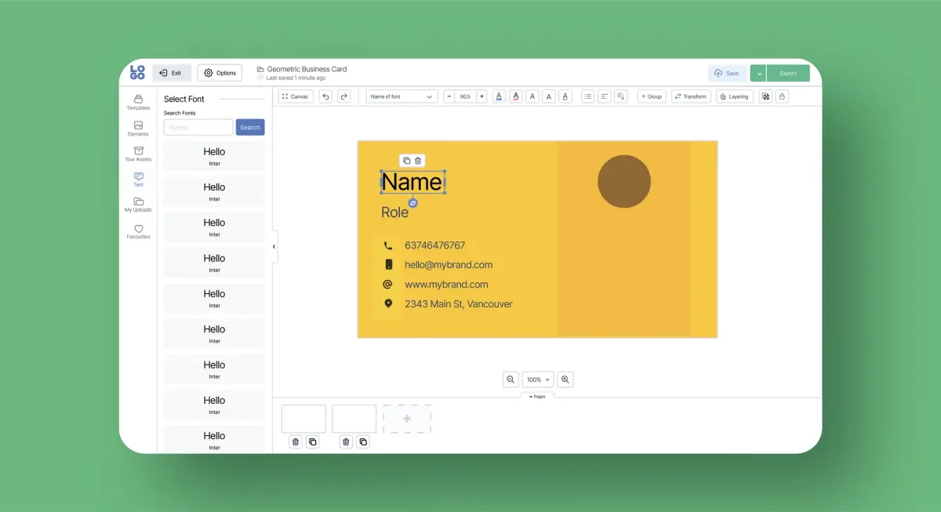This screenshot has width=941, height=512.
Task: Open the Favourites panel
Action: [138, 230]
